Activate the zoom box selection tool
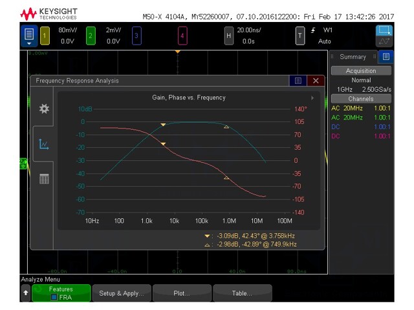Image resolution: width=414 pixels, height=310 pixels. (384, 30)
